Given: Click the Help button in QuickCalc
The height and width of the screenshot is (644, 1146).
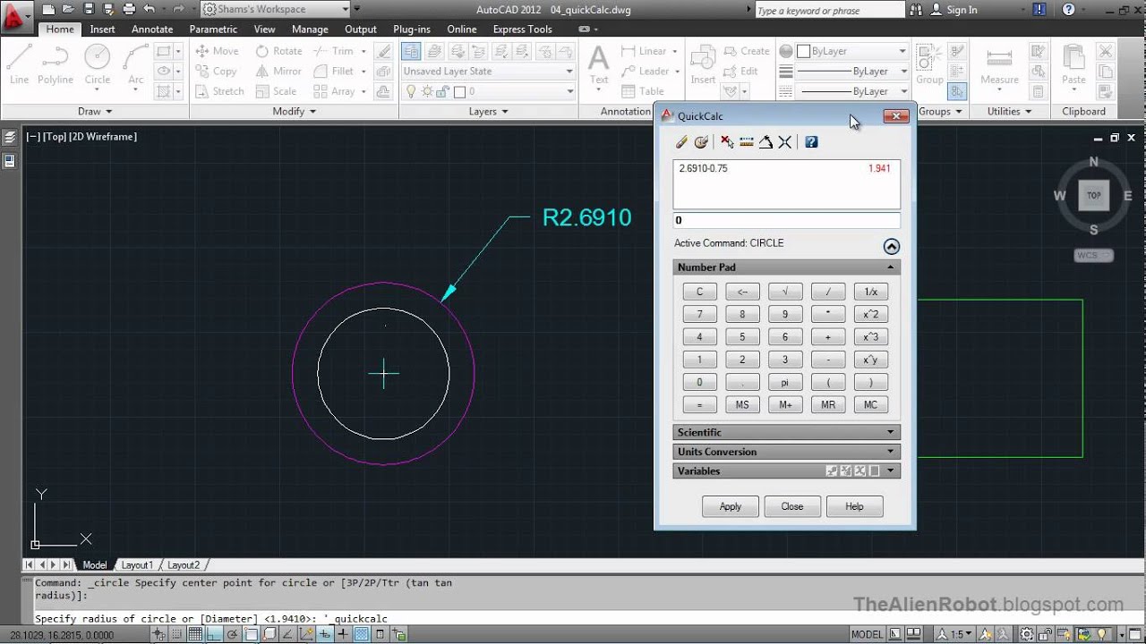Looking at the screenshot, I should [x=854, y=506].
